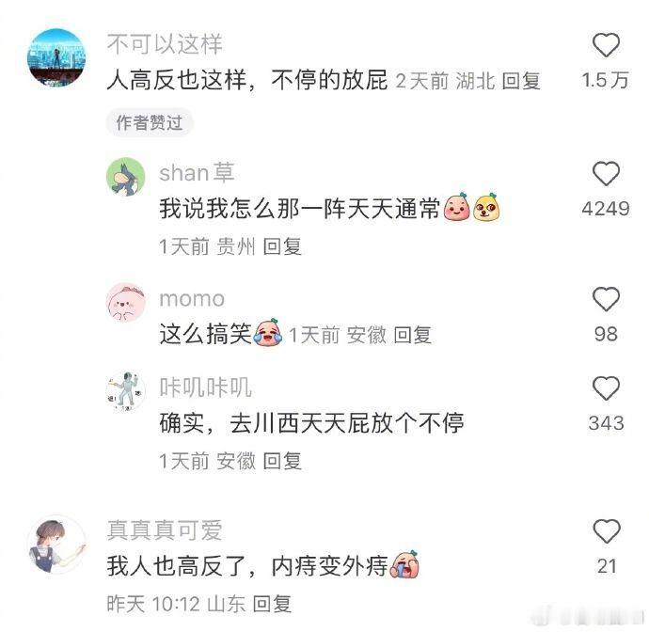This screenshot has height=632, width=649.
Task: Open username 咔叽咔叽
Action: coord(206,387)
